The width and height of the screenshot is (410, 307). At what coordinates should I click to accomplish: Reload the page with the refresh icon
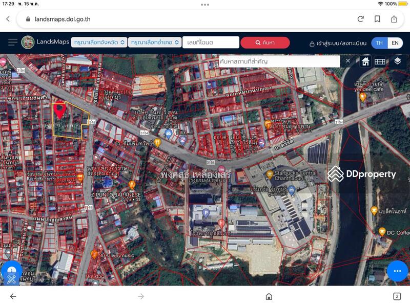pos(361,19)
